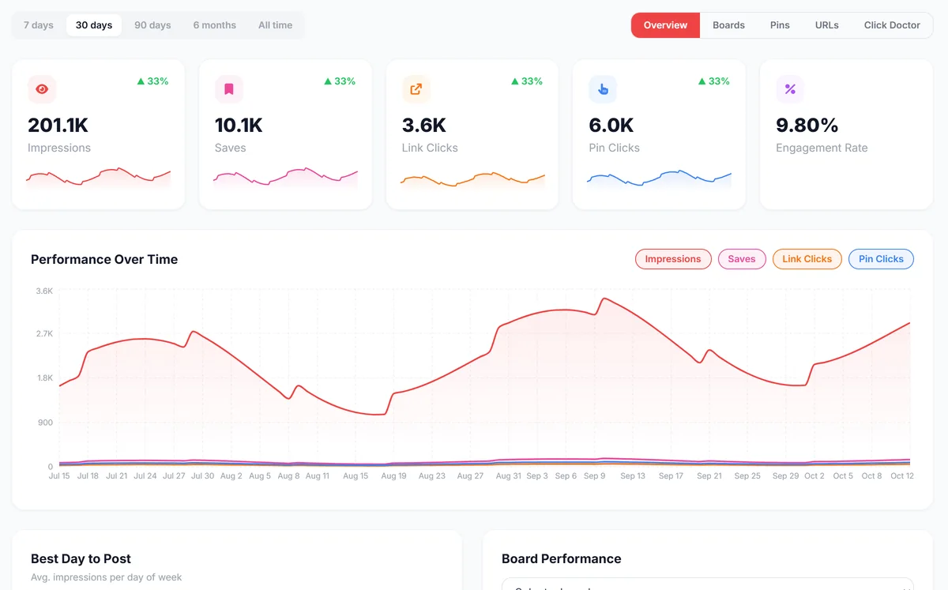The height and width of the screenshot is (590, 948).
Task: Select the 30 days time range
Action: pos(94,25)
